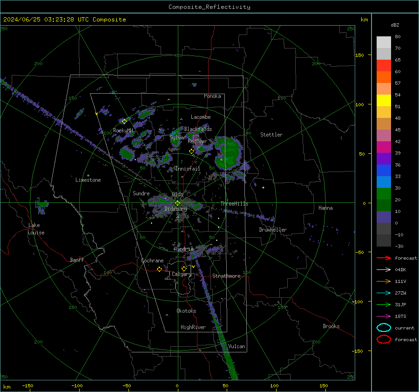419x392 pixels.
Task: Click the yellow diamond marker near RedDeer
Action: click(191, 151)
